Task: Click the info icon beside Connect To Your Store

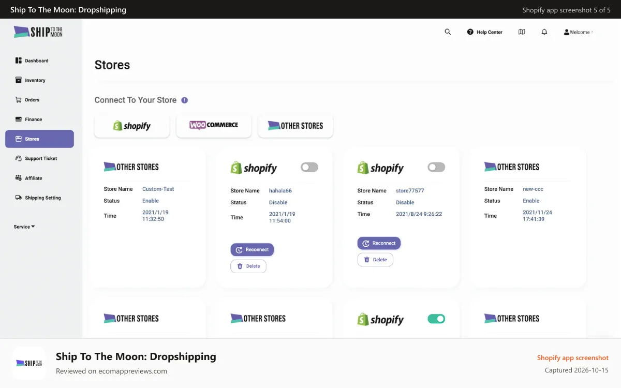Action: tap(185, 100)
